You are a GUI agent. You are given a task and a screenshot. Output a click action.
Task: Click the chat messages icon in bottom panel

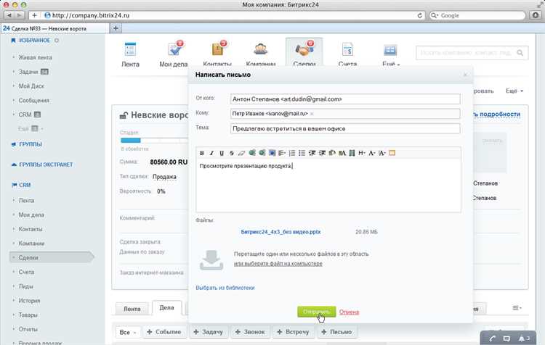(x=506, y=338)
